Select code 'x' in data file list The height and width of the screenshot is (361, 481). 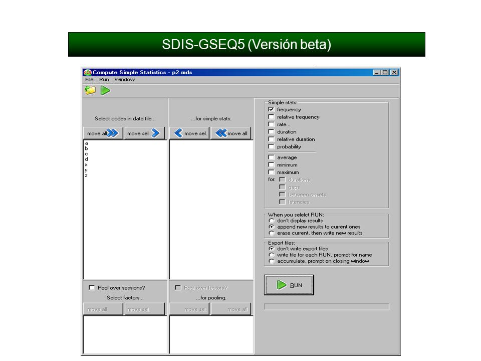(87, 164)
